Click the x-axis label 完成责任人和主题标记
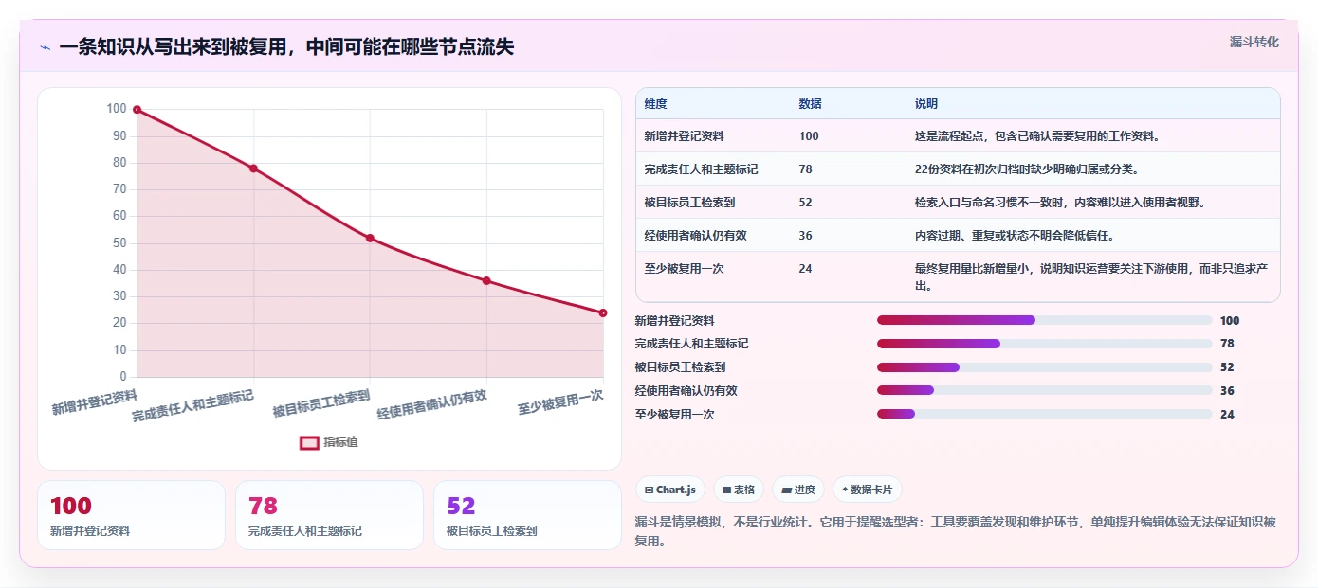 click(x=193, y=405)
